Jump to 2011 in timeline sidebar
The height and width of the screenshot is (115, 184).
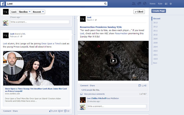pyautogui.click(x=155, y=31)
